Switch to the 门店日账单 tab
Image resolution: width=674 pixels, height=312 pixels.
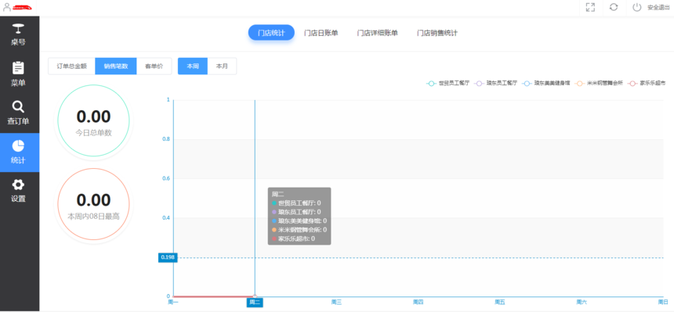pos(321,33)
